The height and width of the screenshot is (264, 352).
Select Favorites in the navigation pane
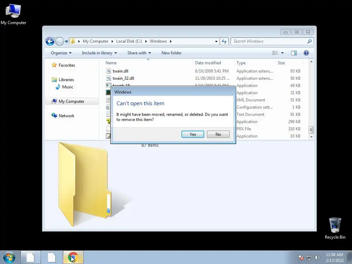click(67, 65)
